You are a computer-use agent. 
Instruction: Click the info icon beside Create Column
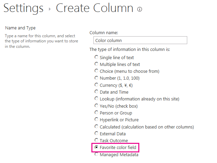coord(139,10)
